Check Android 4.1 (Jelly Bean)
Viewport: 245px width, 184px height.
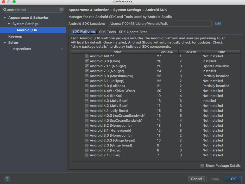[x=87, y=111]
